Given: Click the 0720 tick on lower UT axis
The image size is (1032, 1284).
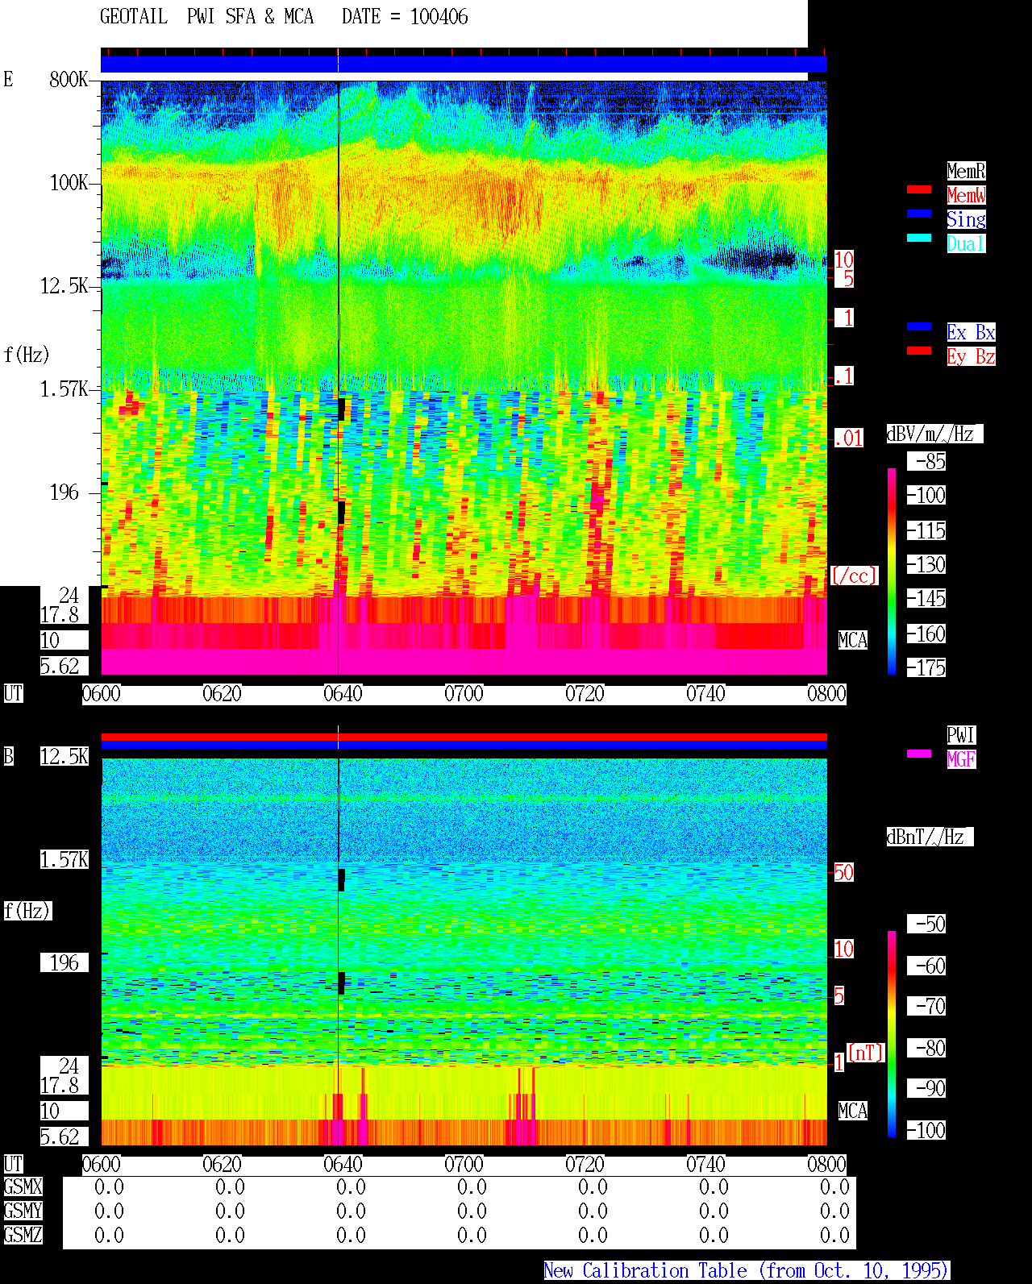Looking at the screenshot, I should 585,1165.
